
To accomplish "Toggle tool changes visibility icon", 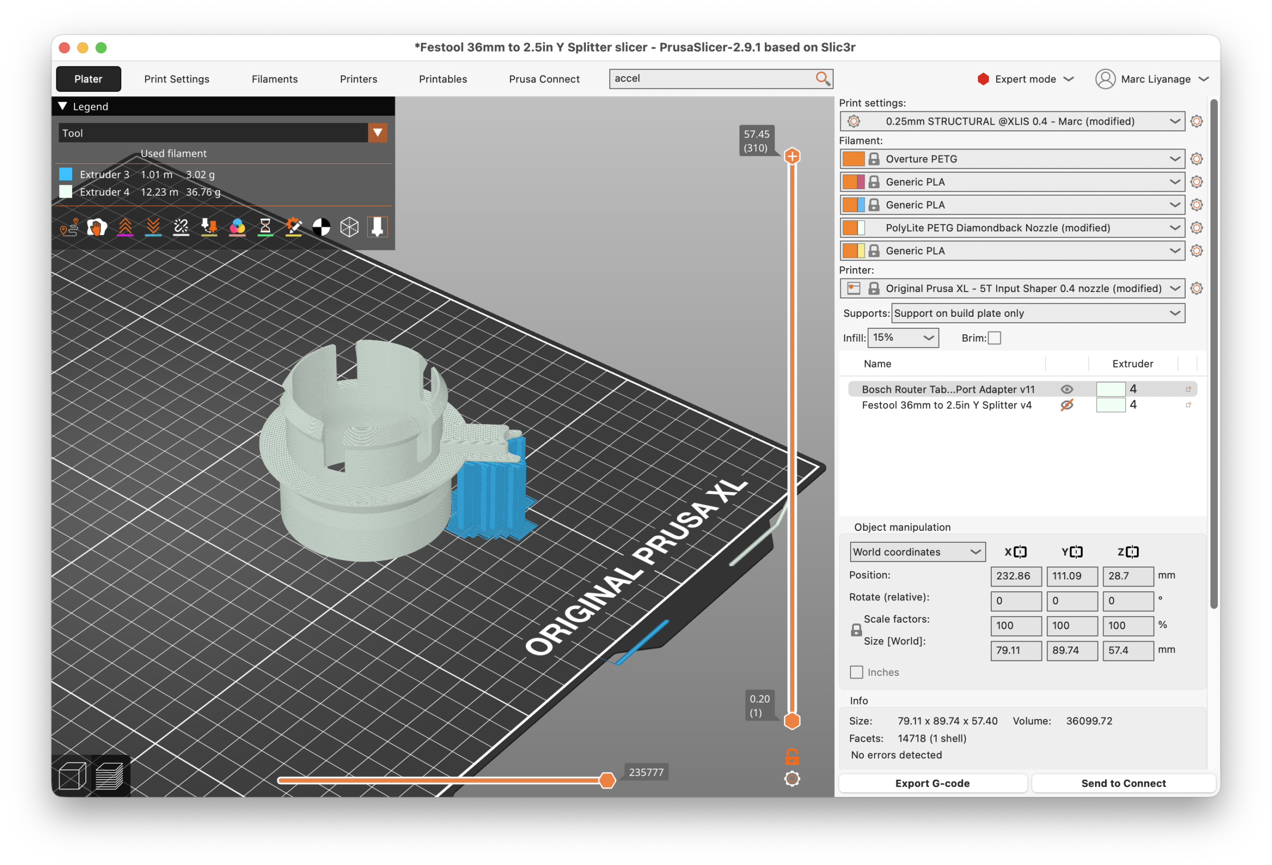I will tap(209, 227).
